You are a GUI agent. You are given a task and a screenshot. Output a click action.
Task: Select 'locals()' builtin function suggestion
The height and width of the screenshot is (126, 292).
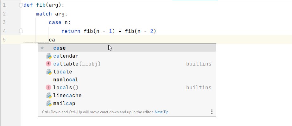tap(127, 87)
